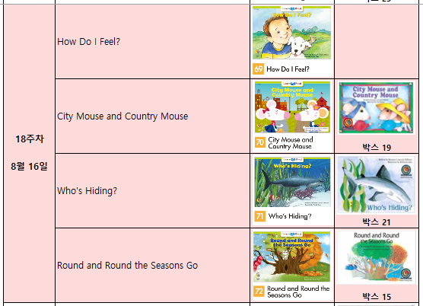Click the orange number 70 badge
Viewport: 423px width, 306px height.
click(x=260, y=142)
